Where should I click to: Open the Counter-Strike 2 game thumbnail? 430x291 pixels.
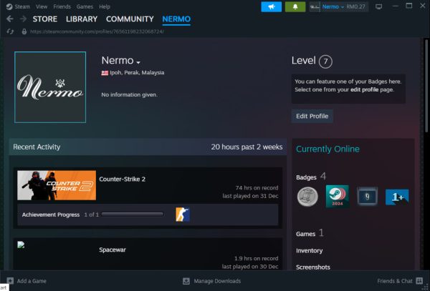(x=57, y=185)
